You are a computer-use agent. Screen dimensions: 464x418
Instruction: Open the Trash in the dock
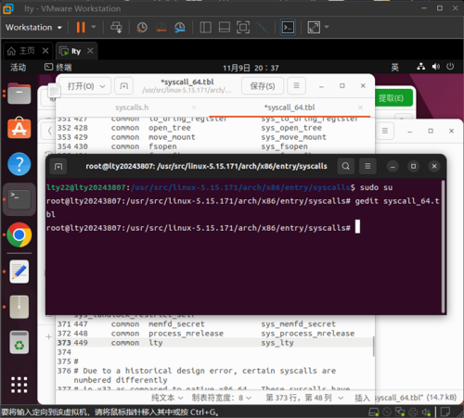[x=19, y=342]
